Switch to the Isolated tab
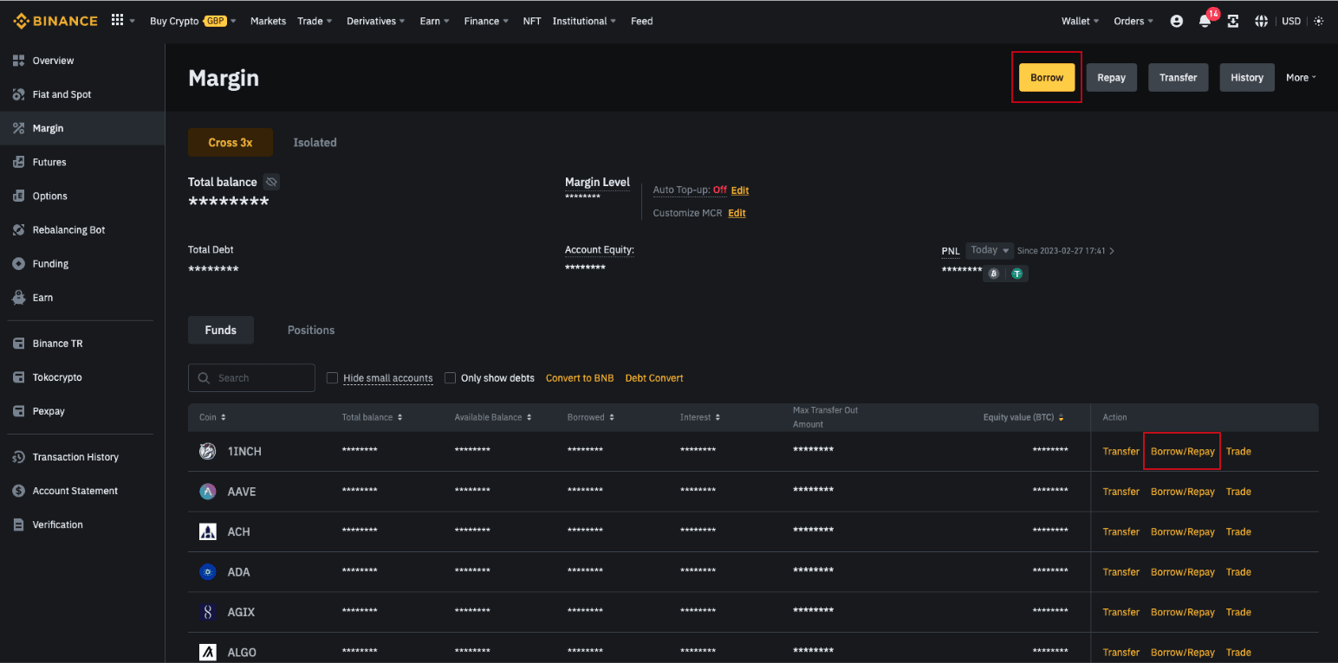This screenshot has height=663, width=1338. pyautogui.click(x=315, y=142)
